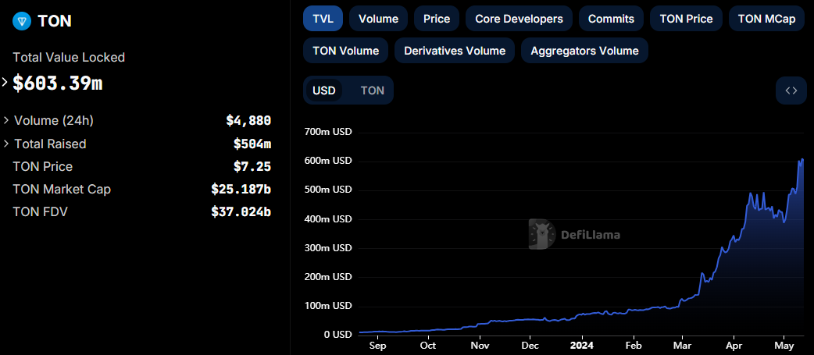The image size is (814, 355).
Task: Click the 300m USD axis label
Action: [x=327, y=248]
